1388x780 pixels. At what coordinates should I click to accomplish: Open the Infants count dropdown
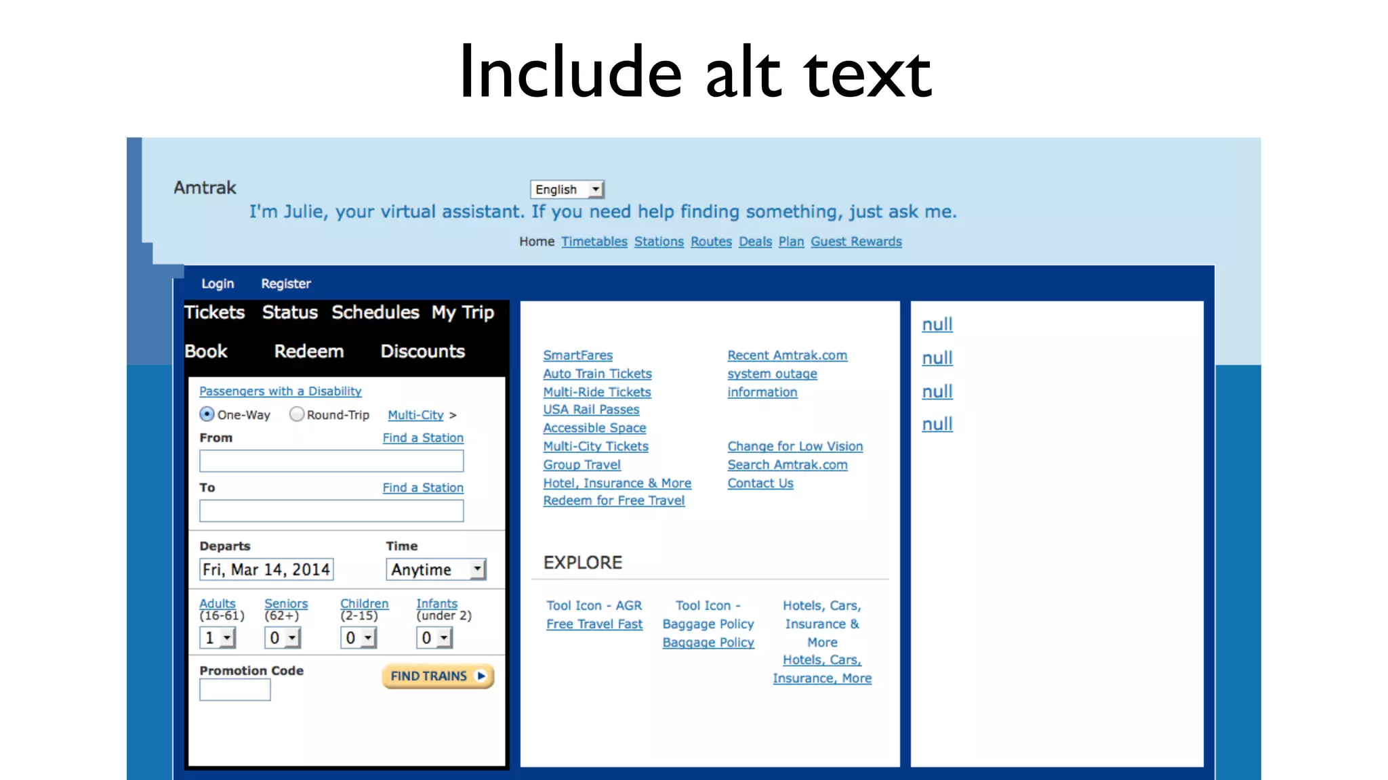pos(434,638)
